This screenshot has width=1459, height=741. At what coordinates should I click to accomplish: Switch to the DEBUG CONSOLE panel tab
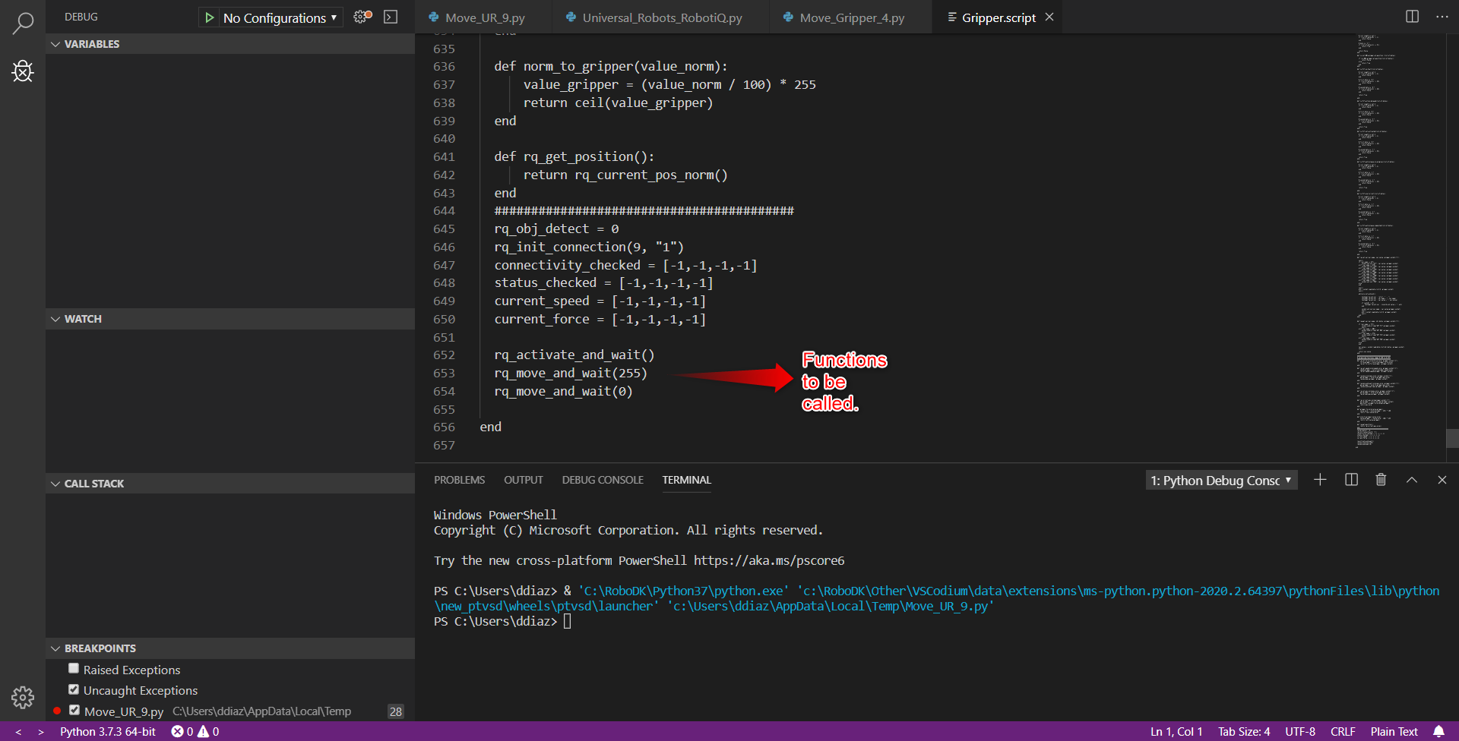pos(602,480)
